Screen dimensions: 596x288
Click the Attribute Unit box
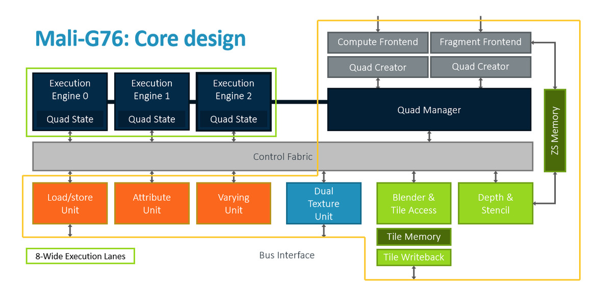tap(151, 203)
